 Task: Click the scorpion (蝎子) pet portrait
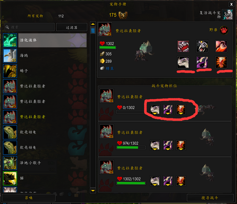(x=10, y=71)
